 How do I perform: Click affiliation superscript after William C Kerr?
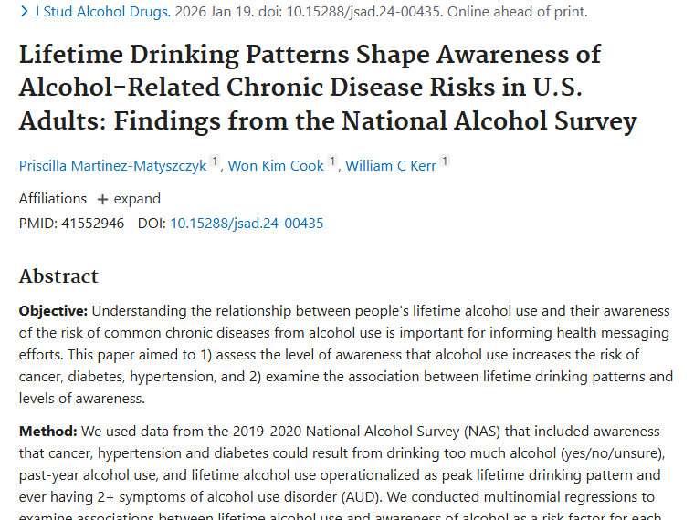(445, 162)
